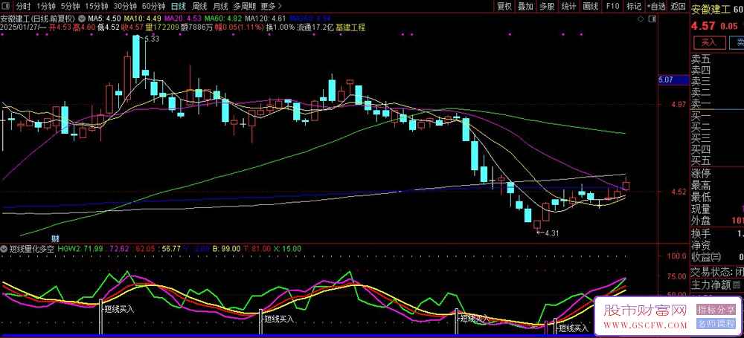The width and height of the screenshot is (744, 338).
Task: Click the 基建工程 sector link
Action: coord(350,27)
